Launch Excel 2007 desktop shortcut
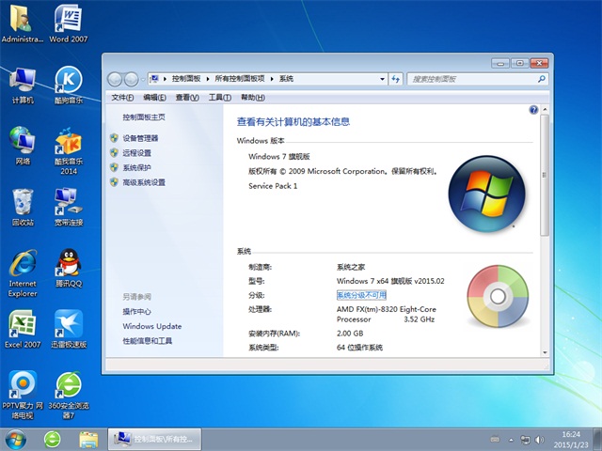602x451 pixels. [23, 329]
